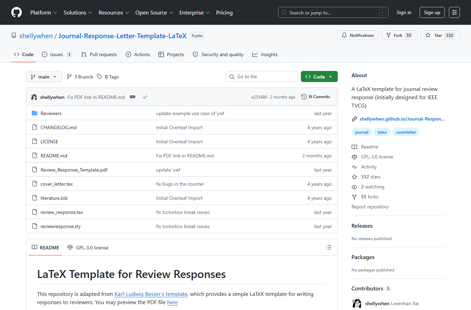Click the pulse icon next to Activity

click(x=354, y=167)
